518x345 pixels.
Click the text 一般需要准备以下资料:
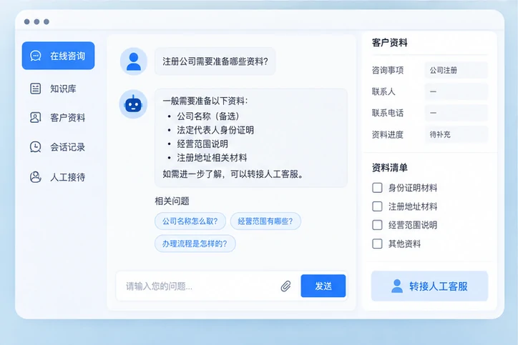(205, 101)
